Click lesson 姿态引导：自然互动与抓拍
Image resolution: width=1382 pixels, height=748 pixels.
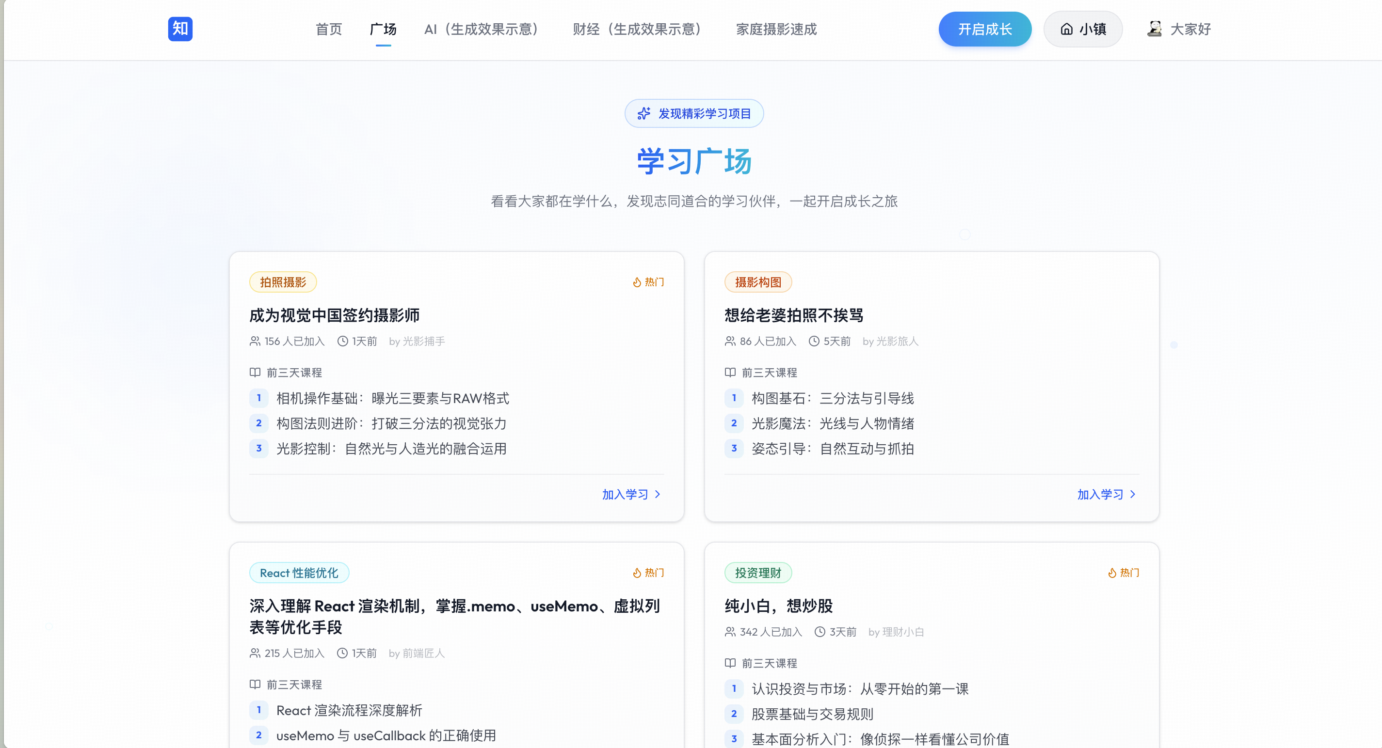point(833,449)
